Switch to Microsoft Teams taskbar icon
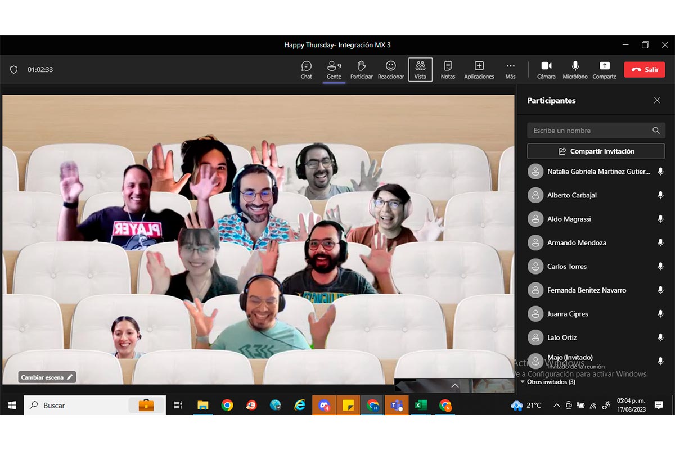Image resolution: width=675 pixels, height=450 pixels. 397,405
